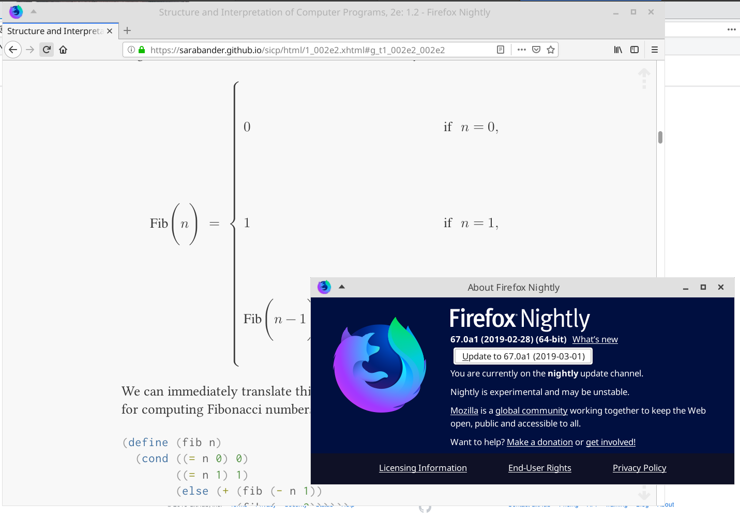Reload the current SICP page
Image resolution: width=740 pixels, height=521 pixels.
pyautogui.click(x=46, y=50)
